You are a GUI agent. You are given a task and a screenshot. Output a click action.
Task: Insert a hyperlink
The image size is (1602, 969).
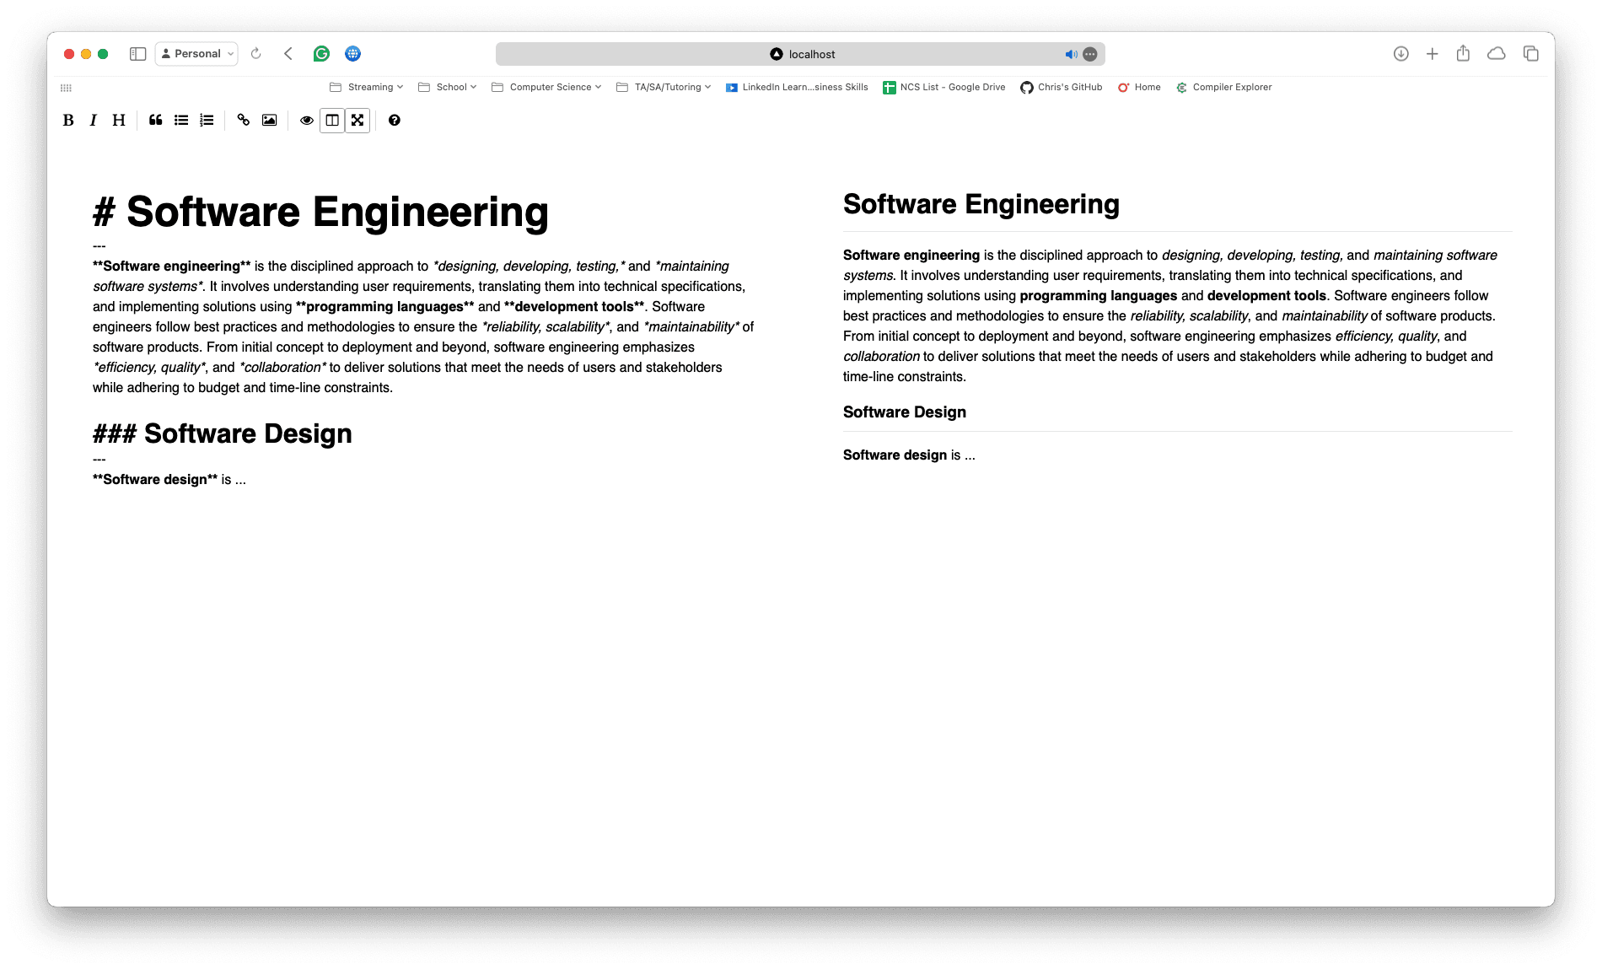point(243,120)
